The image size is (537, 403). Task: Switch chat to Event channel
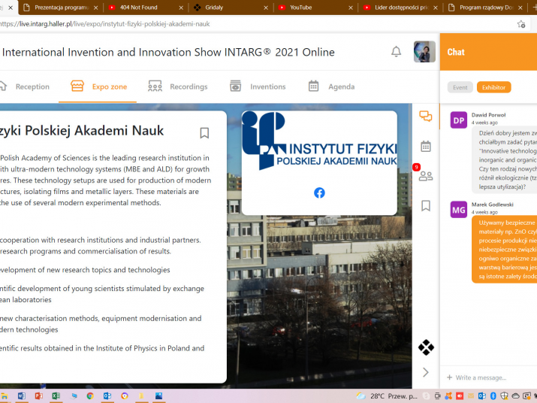460,87
